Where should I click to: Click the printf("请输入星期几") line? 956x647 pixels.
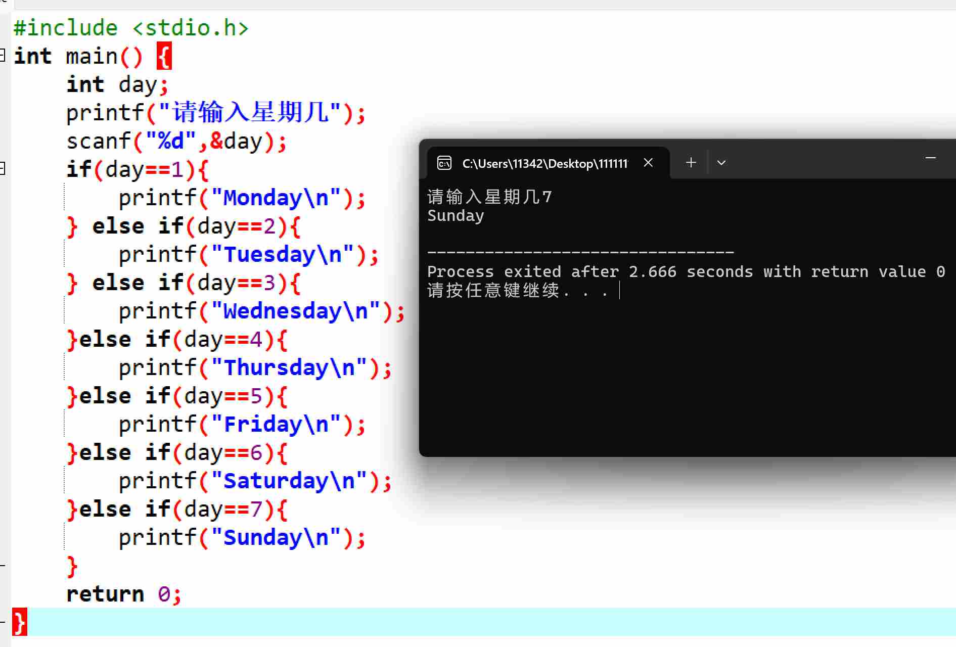[x=216, y=113]
